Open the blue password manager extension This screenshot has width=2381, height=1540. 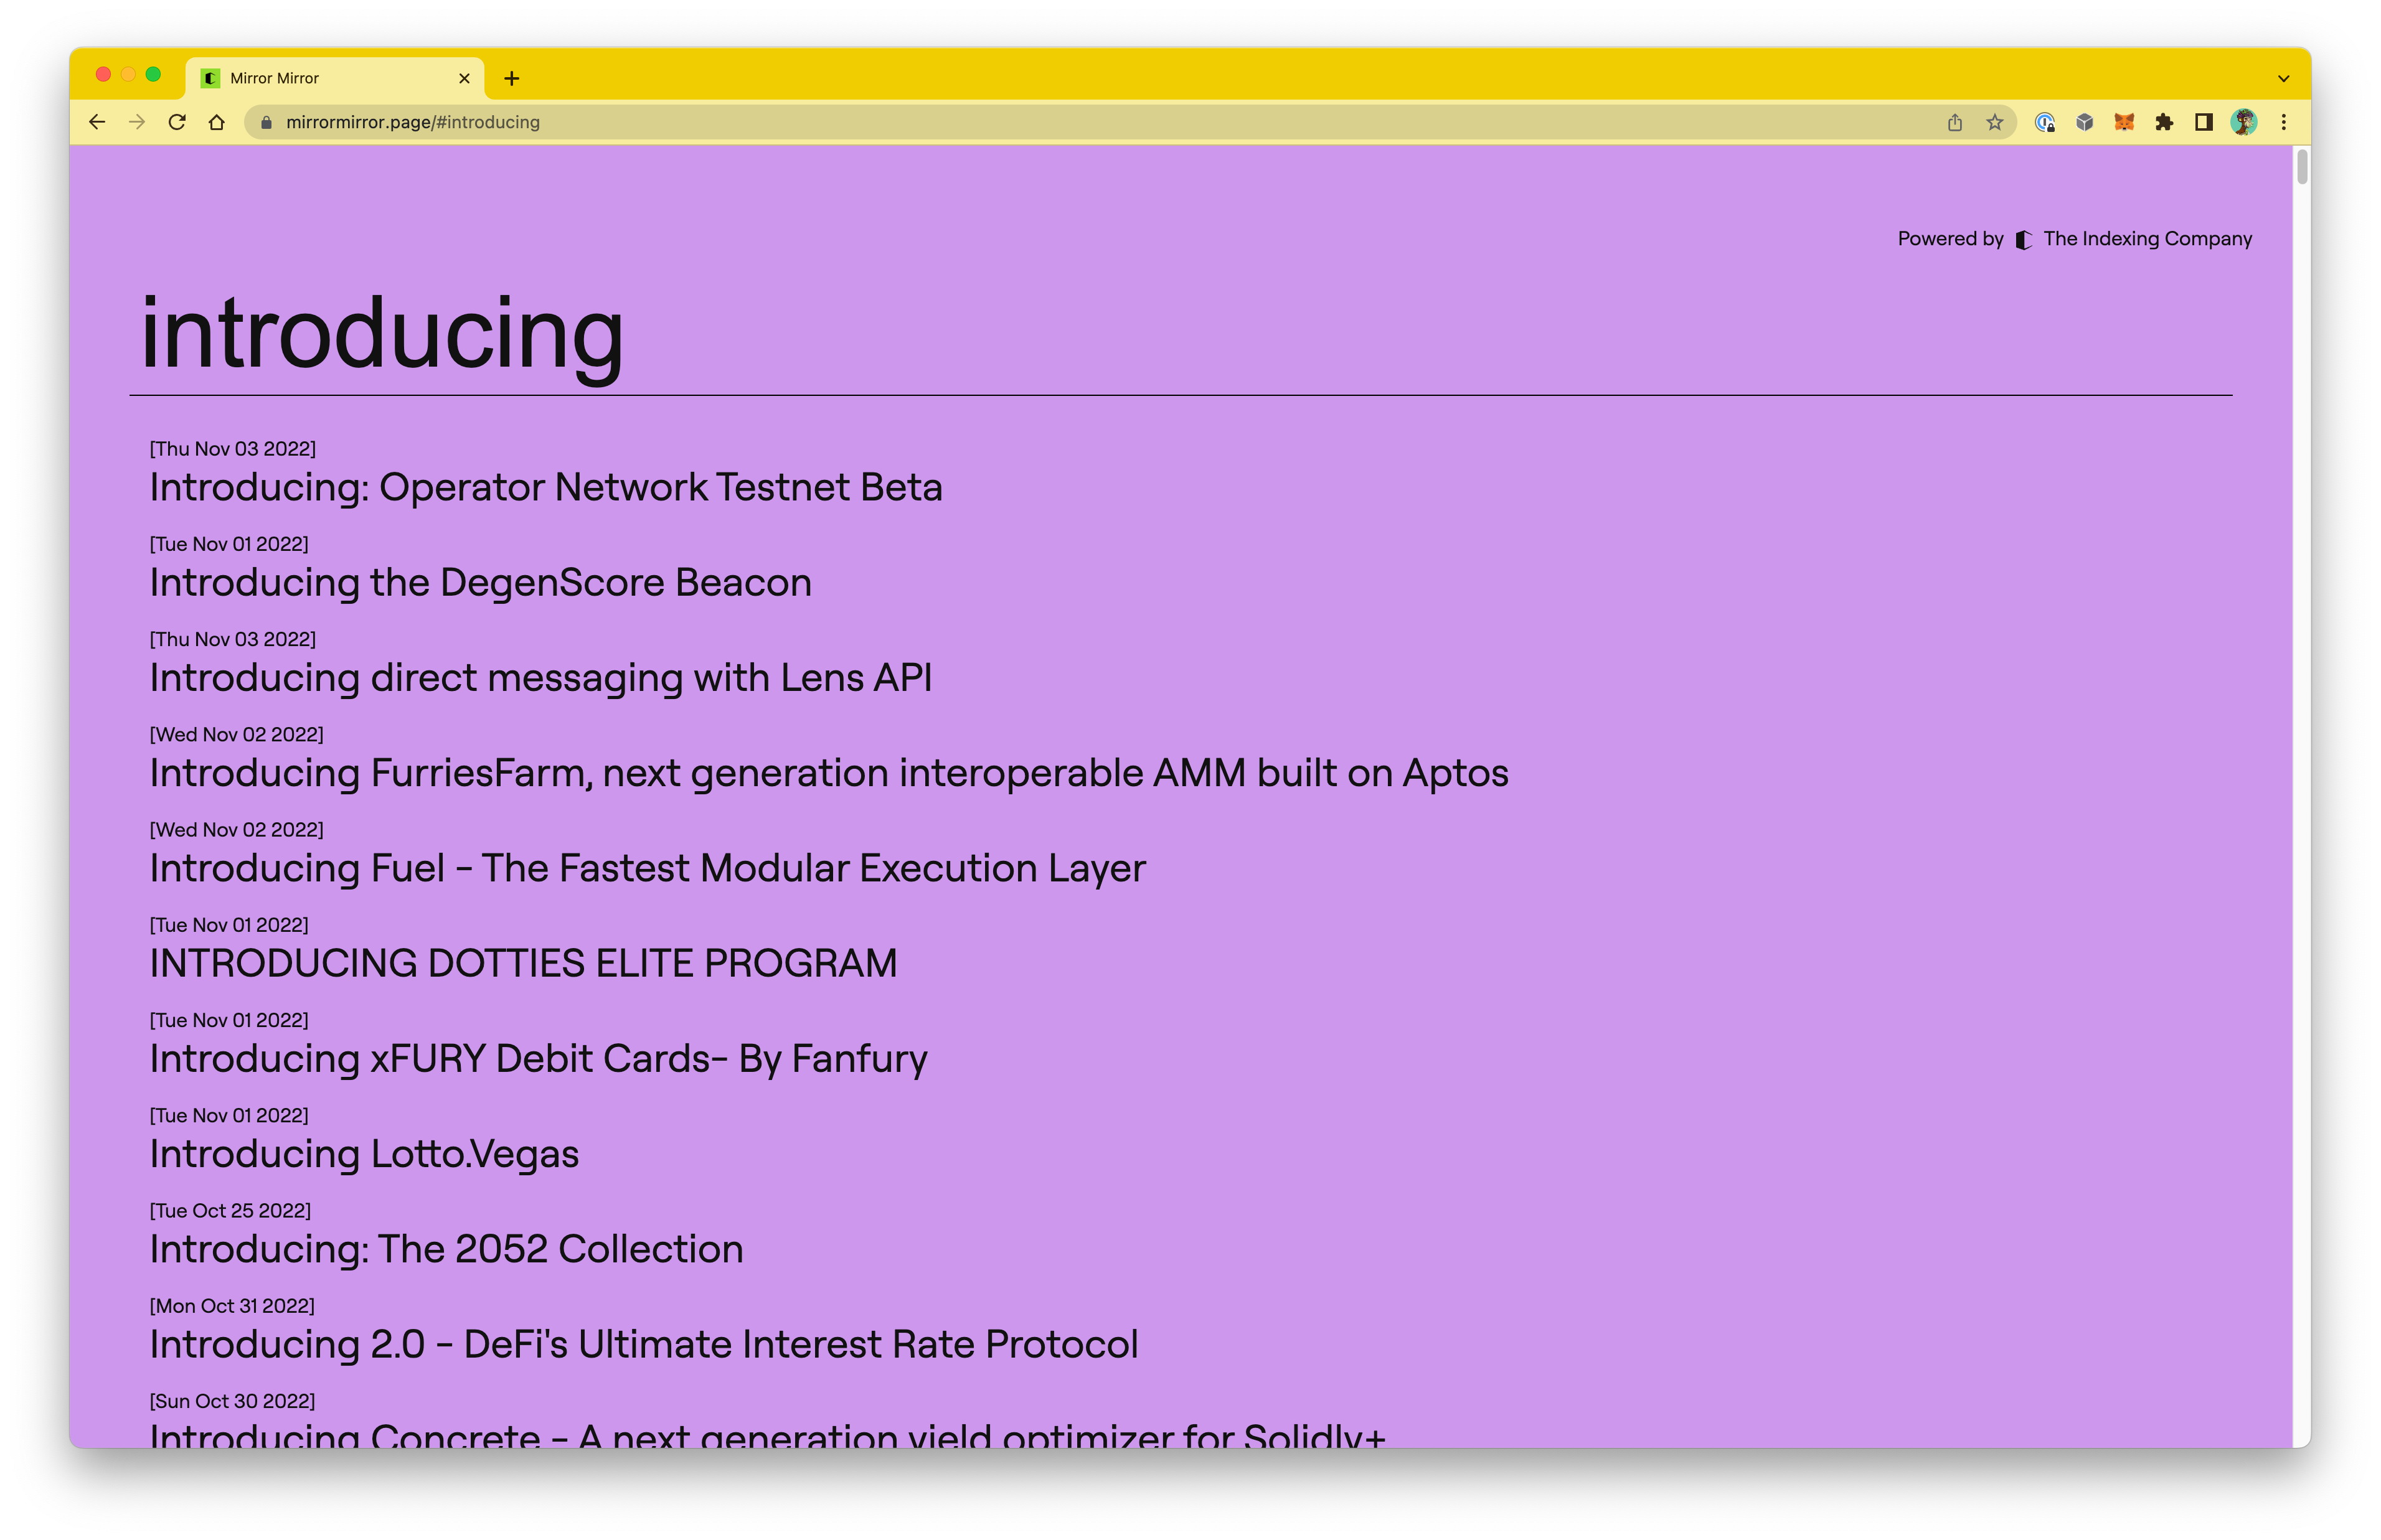click(x=2044, y=122)
